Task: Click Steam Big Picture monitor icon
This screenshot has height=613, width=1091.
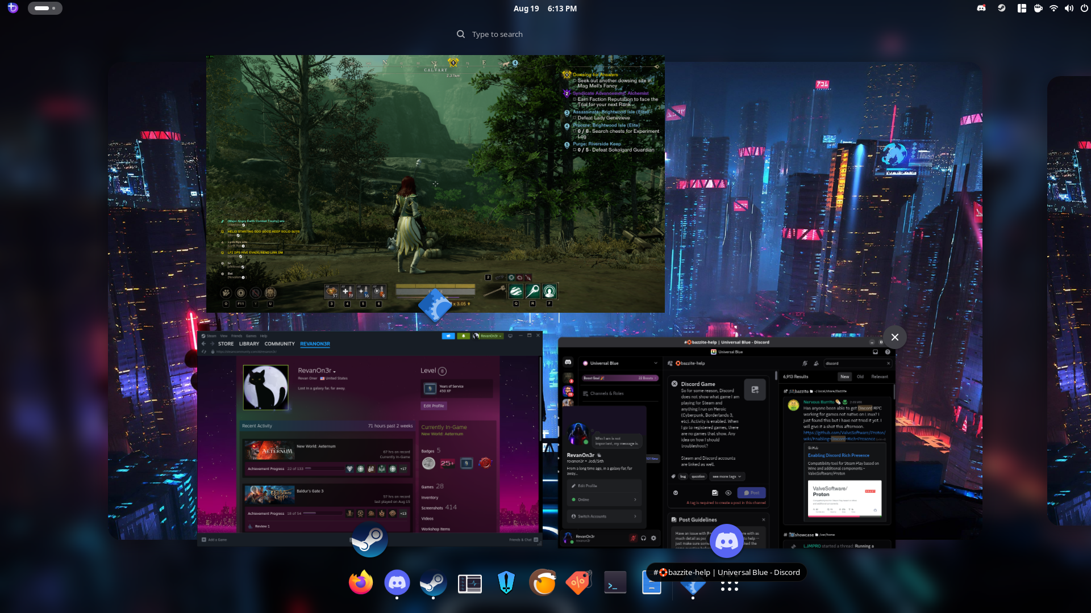Action: (x=510, y=336)
